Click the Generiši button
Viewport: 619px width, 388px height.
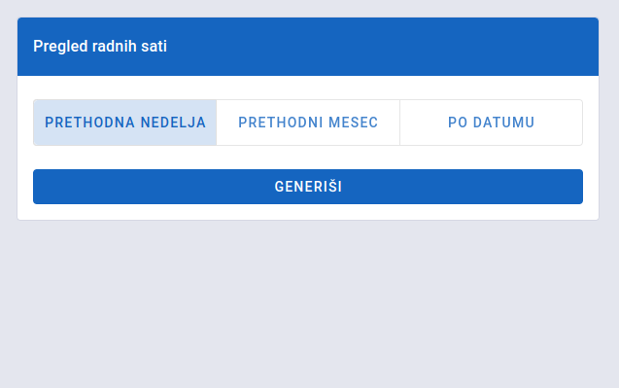pos(308,187)
